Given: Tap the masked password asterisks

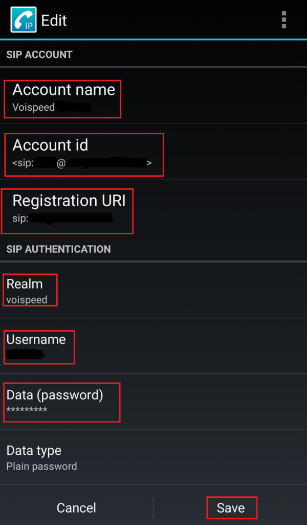Looking at the screenshot, I should (27, 410).
